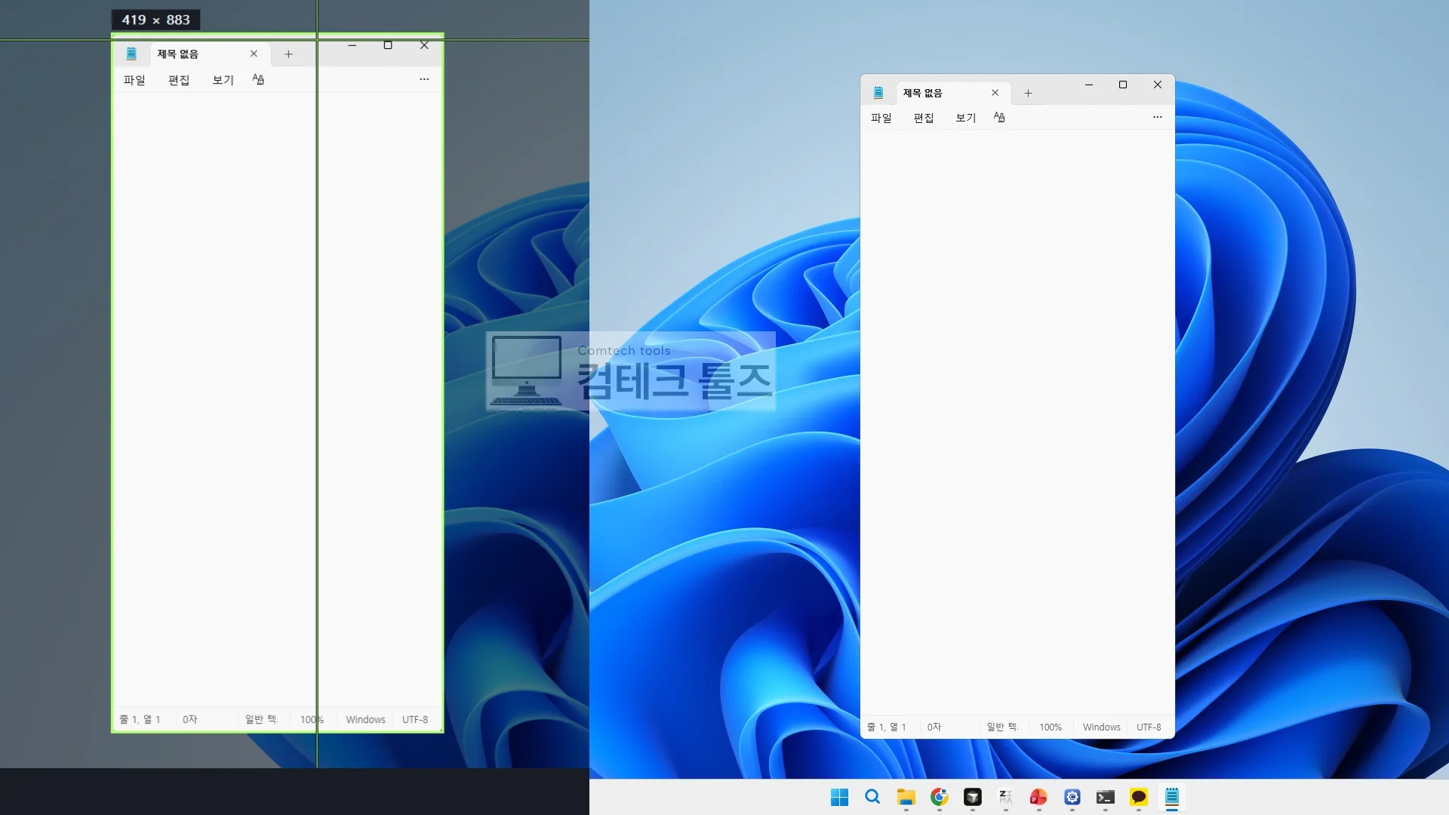This screenshot has height=815, width=1449.
Task: Open the 보기 menu in right Notepad
Action: (x=966, y=118)
